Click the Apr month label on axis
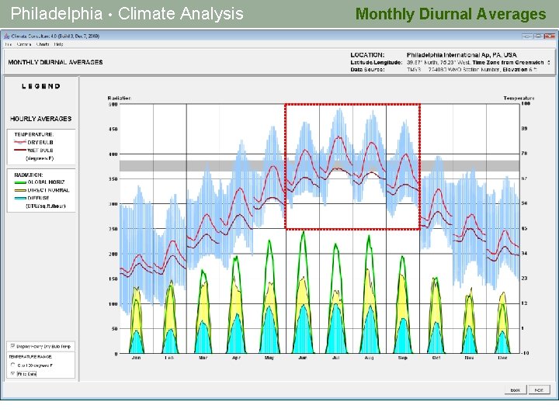 click(x=236, y=358)
